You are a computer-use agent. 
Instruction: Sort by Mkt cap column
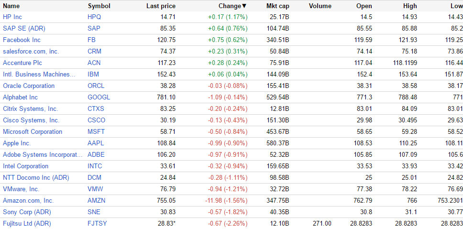tap(277, 6)
